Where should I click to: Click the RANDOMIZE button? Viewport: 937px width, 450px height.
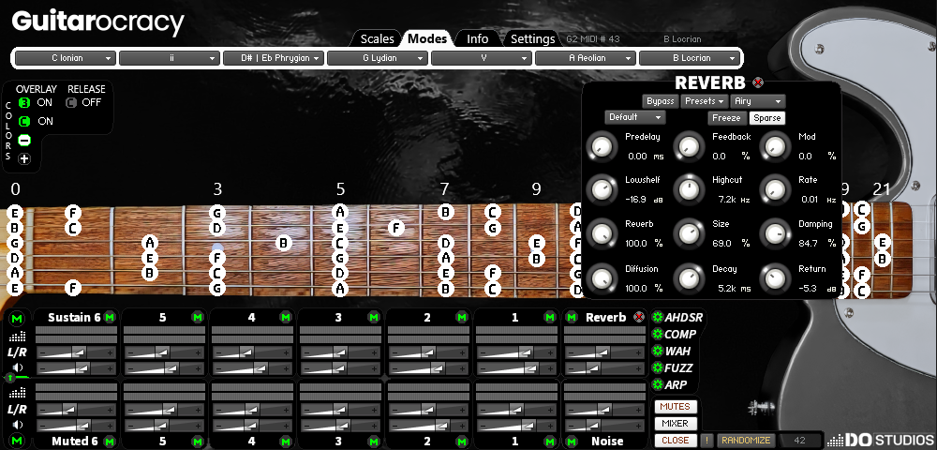coord(746,441)
